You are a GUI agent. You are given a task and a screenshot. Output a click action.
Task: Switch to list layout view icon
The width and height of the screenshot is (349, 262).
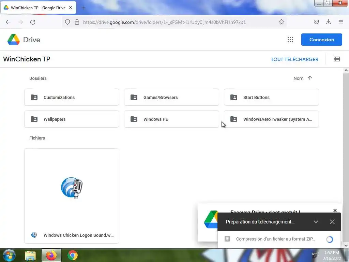pyautogui.click(x=336, y=59)
